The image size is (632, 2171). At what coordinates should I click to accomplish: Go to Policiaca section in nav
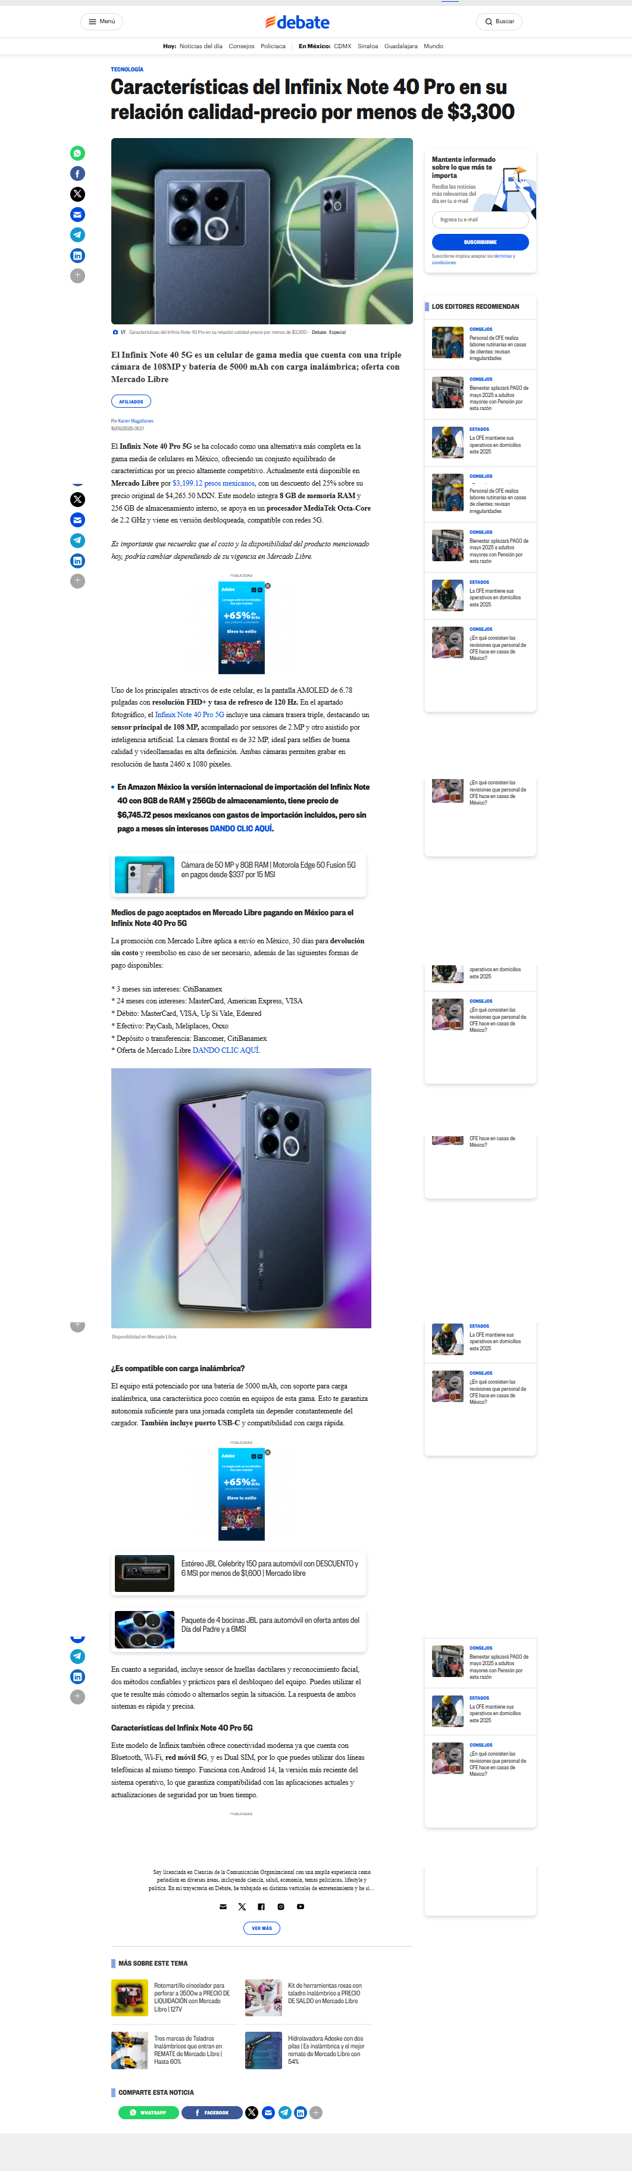click(273, 46)
